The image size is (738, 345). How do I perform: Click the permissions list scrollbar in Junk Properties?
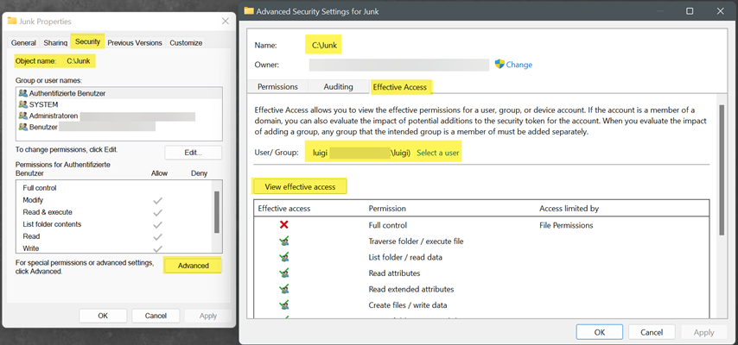pos(217,212)
